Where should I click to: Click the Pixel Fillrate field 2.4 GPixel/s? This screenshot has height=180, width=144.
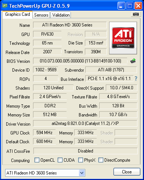pos(50,97)
